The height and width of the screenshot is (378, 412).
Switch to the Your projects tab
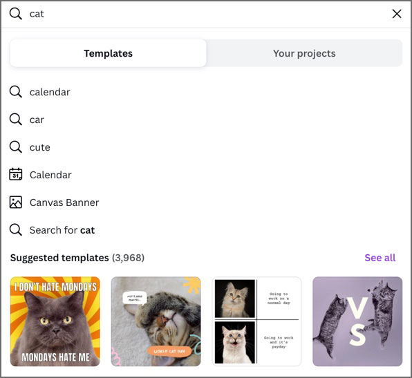pos(304,53)
